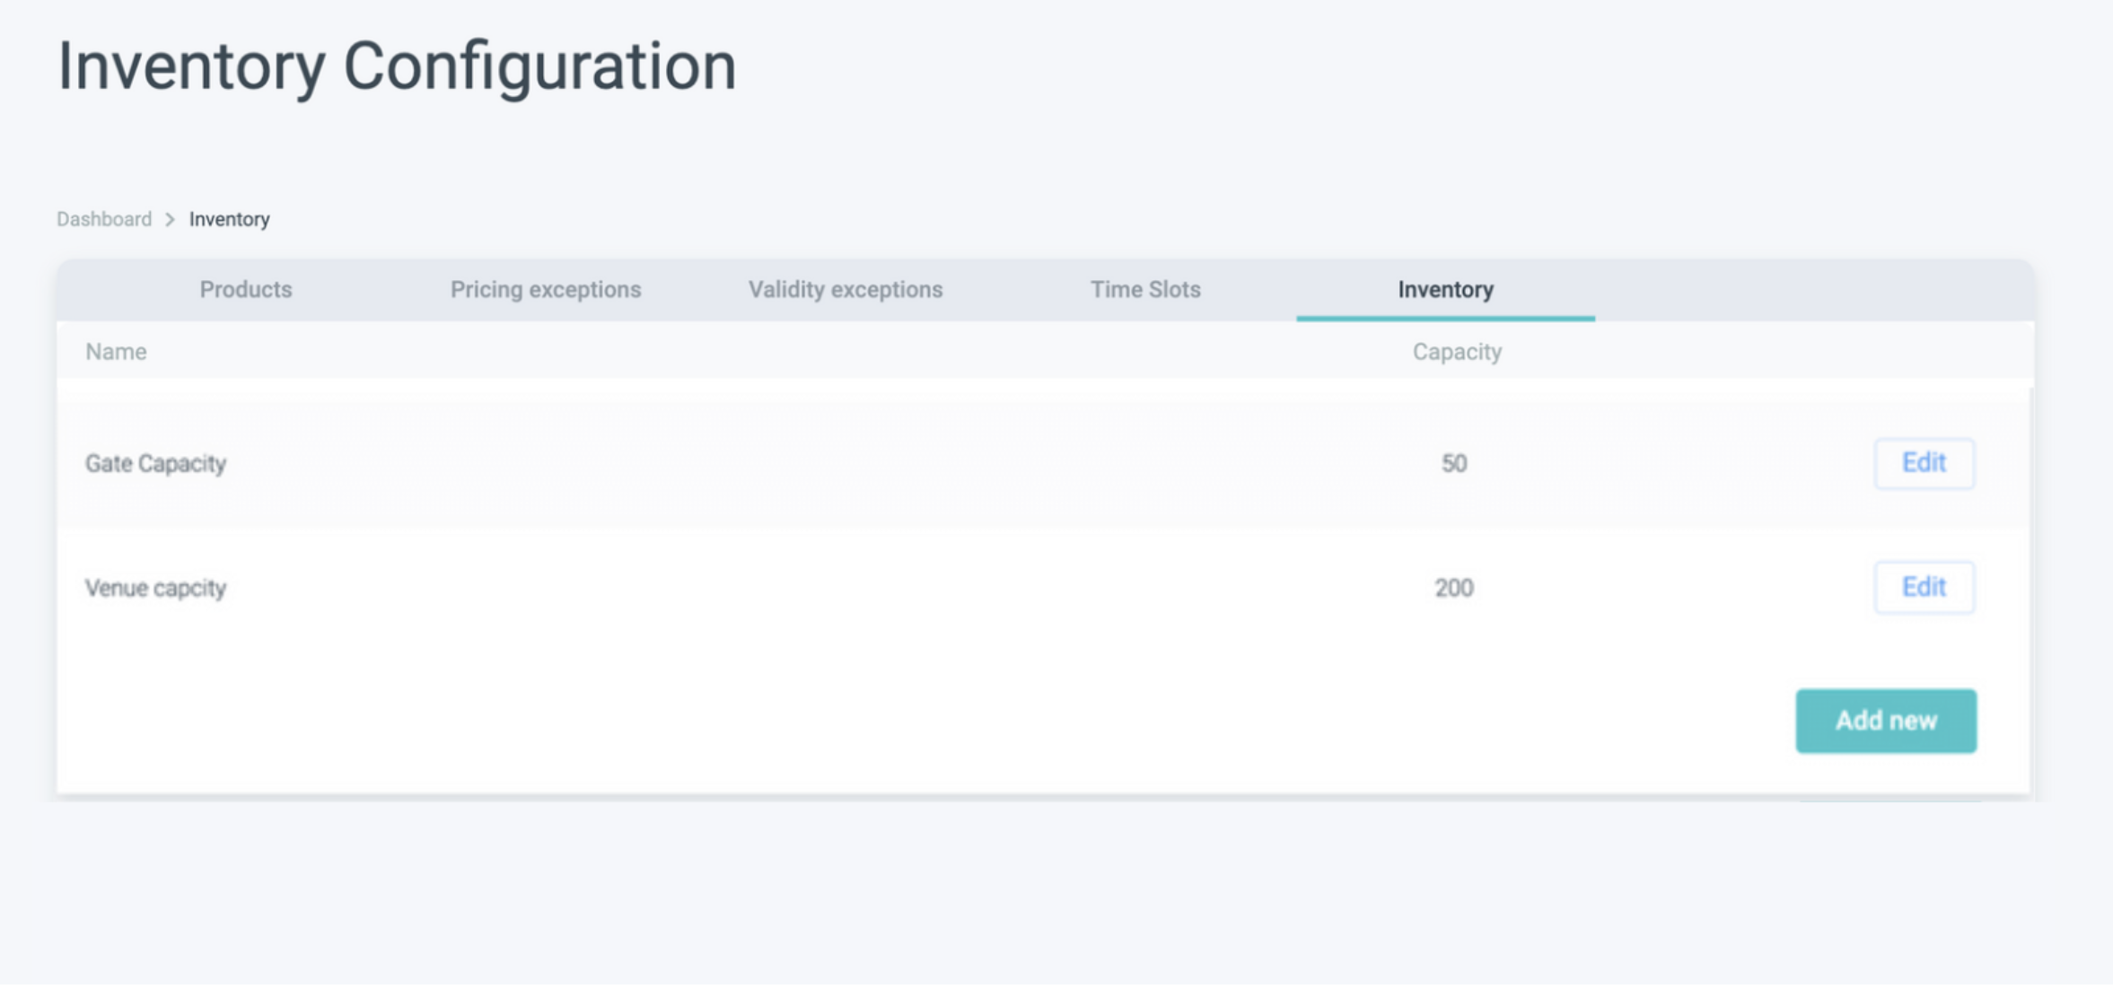Open the Products tab
This screenshot has width=2113, height=989.
coord(245,290)
